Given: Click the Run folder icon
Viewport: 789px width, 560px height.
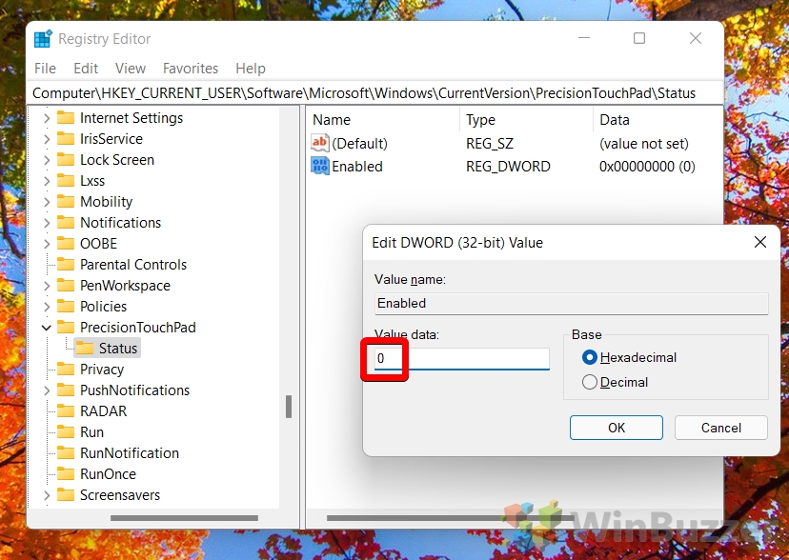Looking at the screenshot, I should (66, 431).
